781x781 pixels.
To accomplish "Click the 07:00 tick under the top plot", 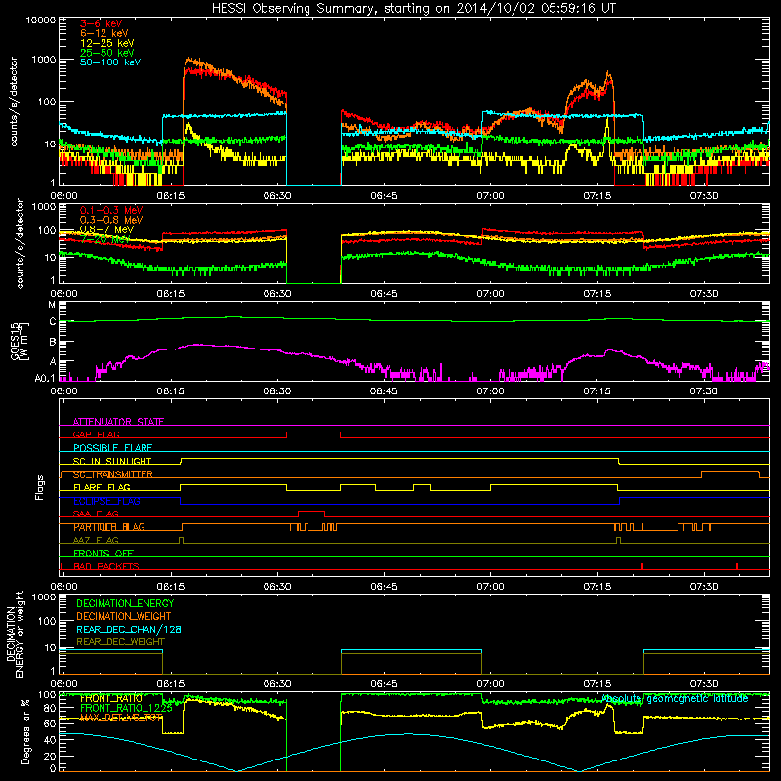I will coord(490,196).
